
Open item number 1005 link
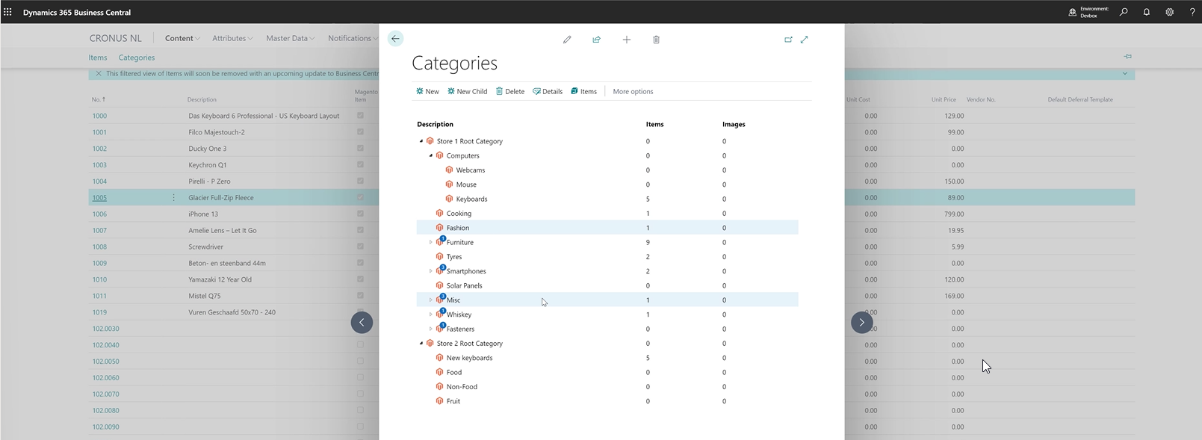click(99, 198)
